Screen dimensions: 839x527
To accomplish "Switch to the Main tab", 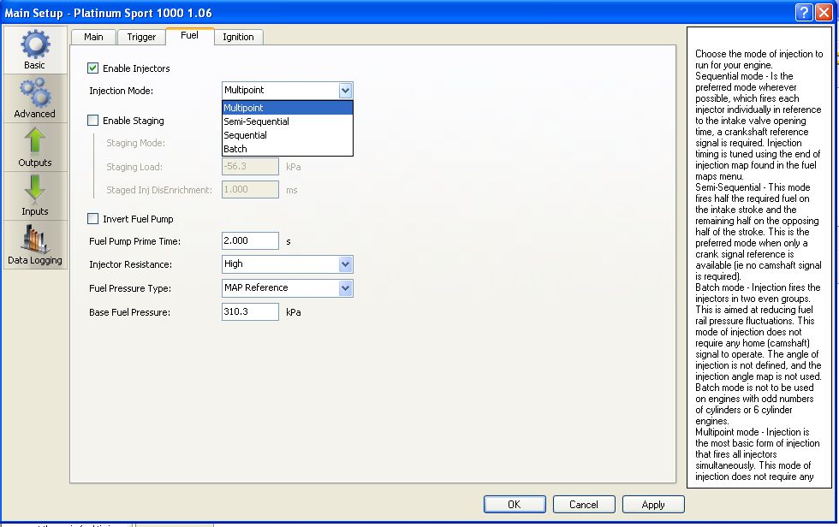I will click(93, 37).
